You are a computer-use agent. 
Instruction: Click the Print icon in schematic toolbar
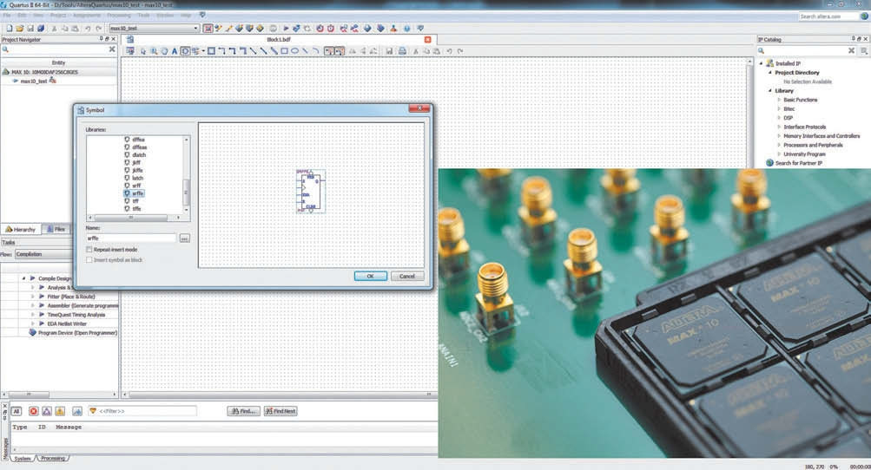coord(402,51)
